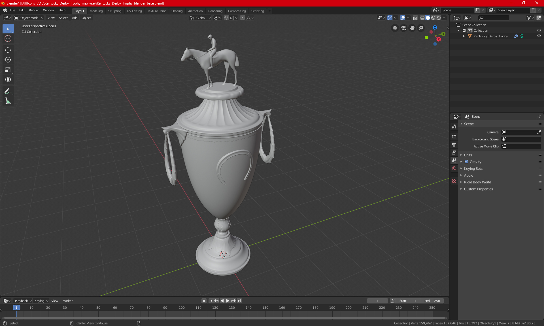Screen dimensions: 544x326
Task: Jump to the timeline start frame
Action: click(x=211, y=301)
